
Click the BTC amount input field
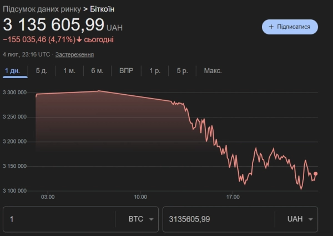point(58,219)
